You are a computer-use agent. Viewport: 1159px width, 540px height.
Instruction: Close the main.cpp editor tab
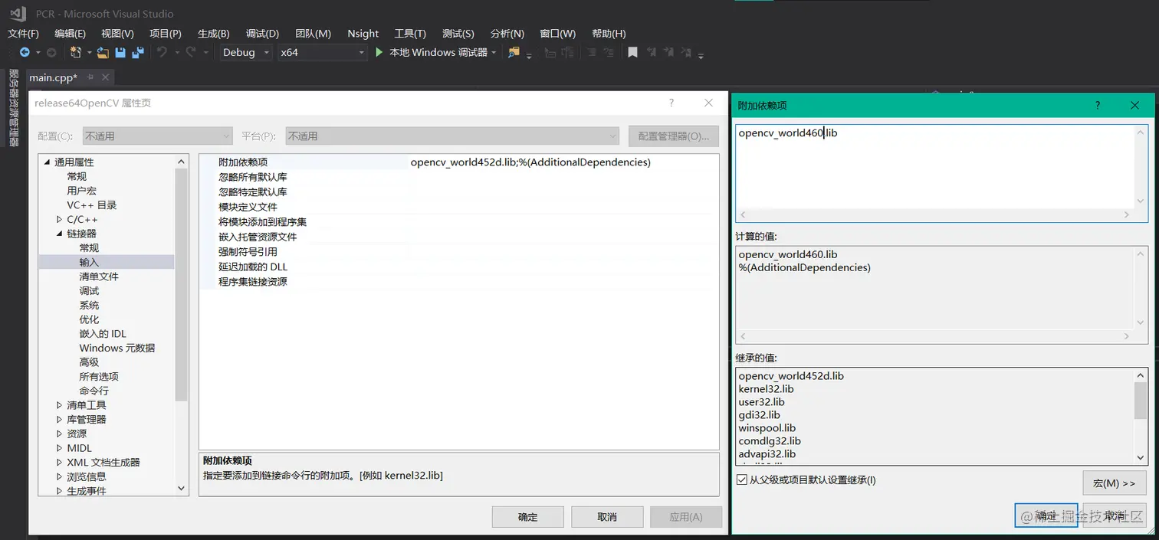tap(106, 77)
